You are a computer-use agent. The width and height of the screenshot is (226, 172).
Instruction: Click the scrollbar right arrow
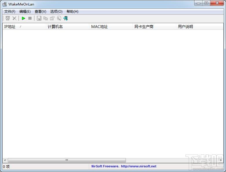point(221,160)
